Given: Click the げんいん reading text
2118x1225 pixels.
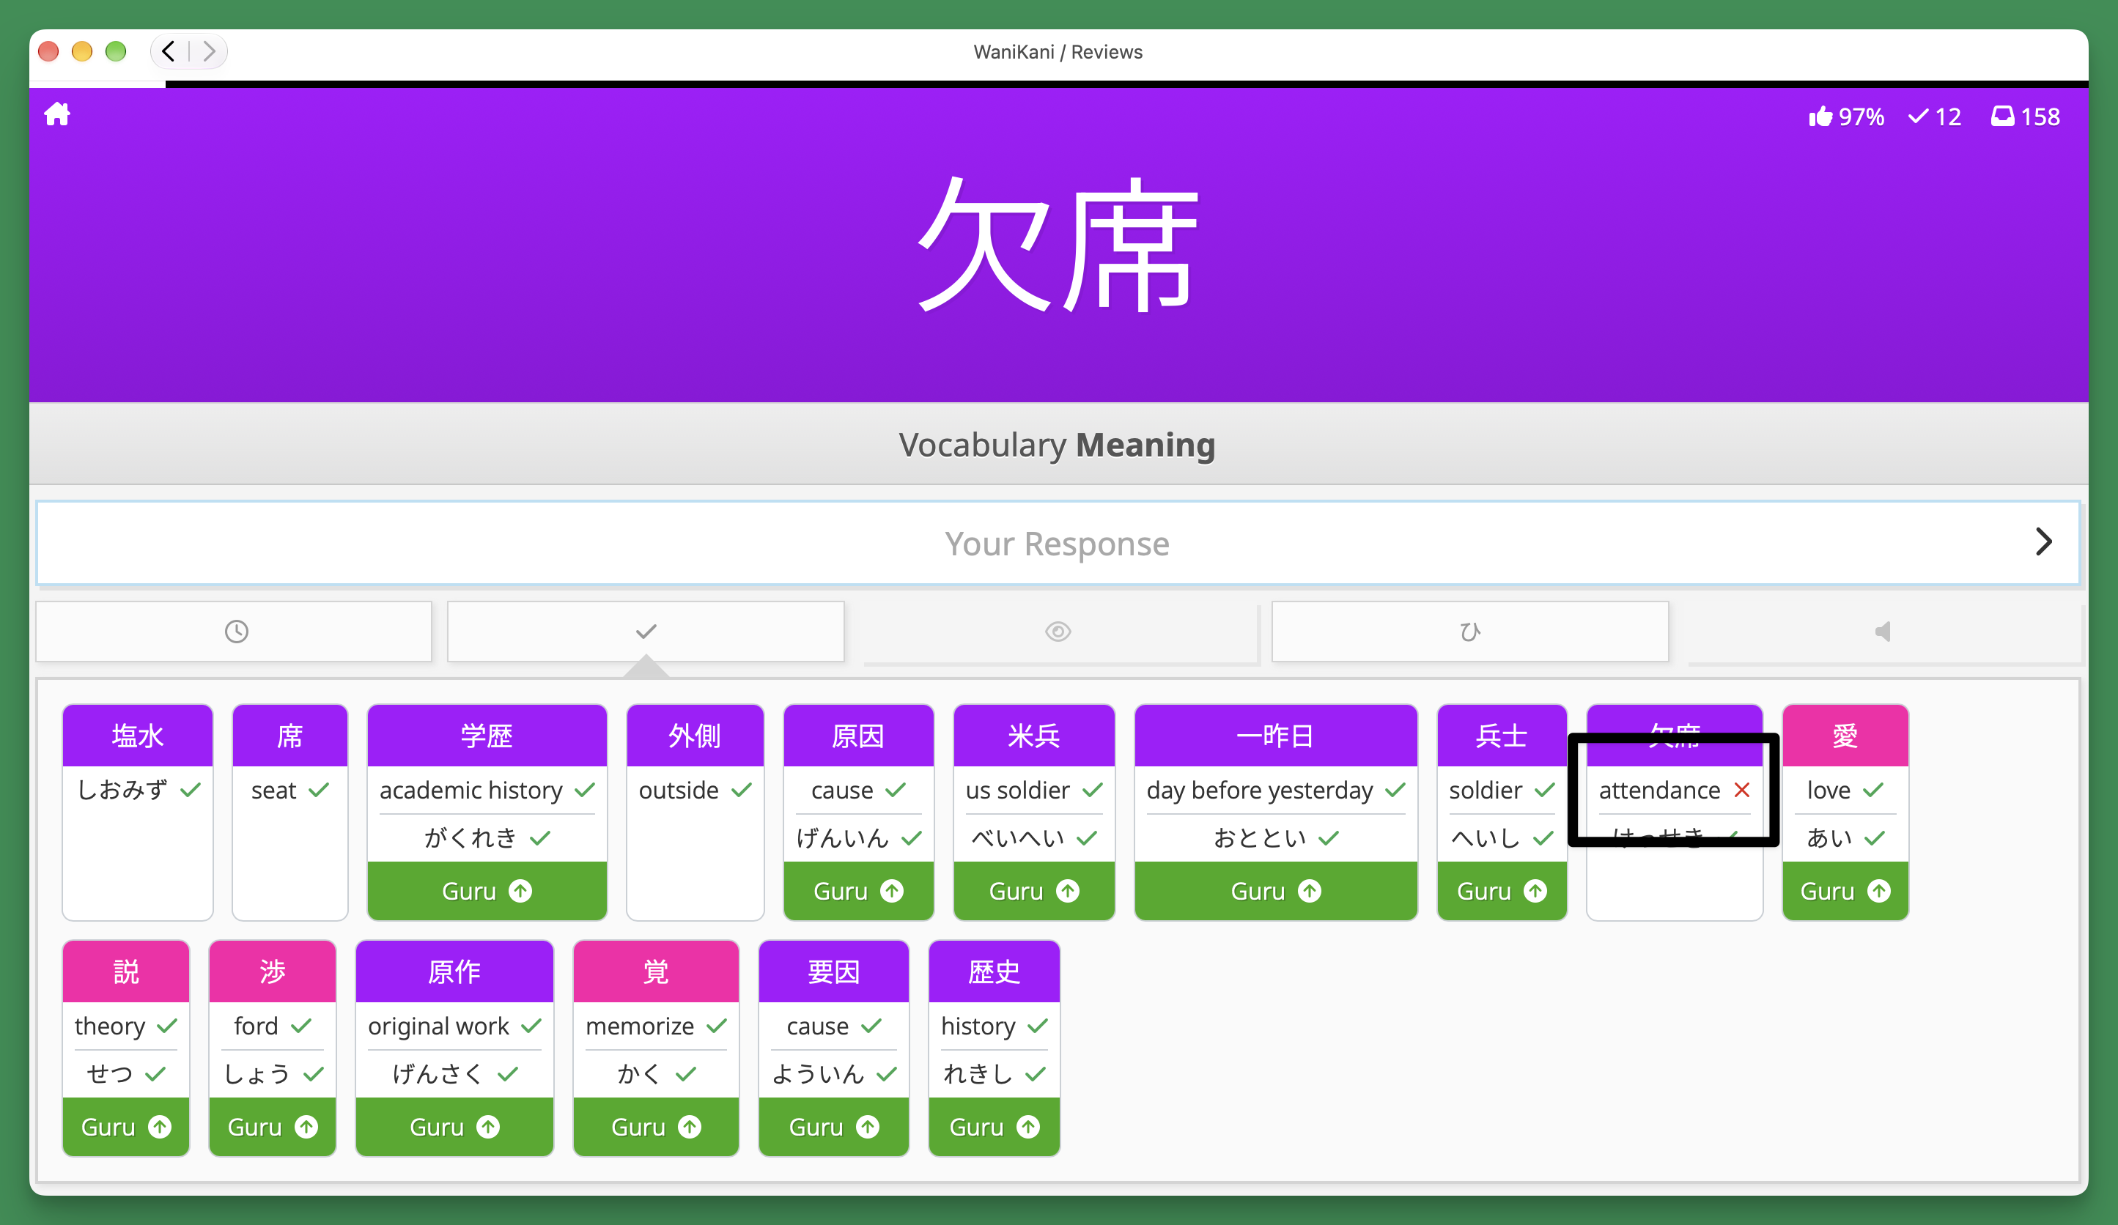Looking at the screenshot, I should [x=842, y=837].
